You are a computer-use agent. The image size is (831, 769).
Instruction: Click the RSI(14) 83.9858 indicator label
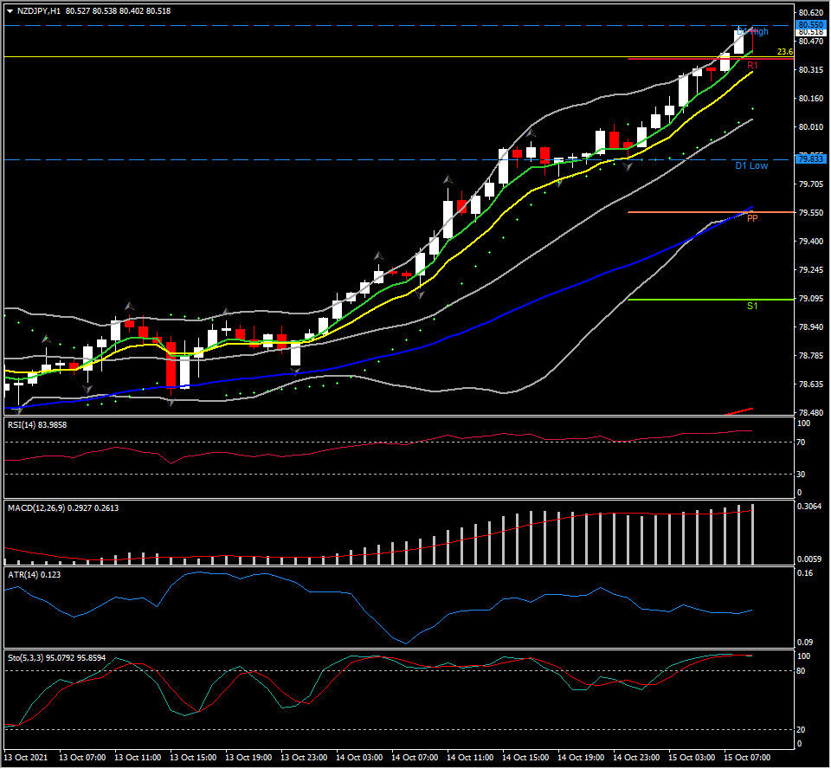click(x=37, y=425)
